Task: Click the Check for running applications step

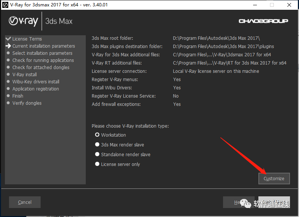Action: point(43,60)
